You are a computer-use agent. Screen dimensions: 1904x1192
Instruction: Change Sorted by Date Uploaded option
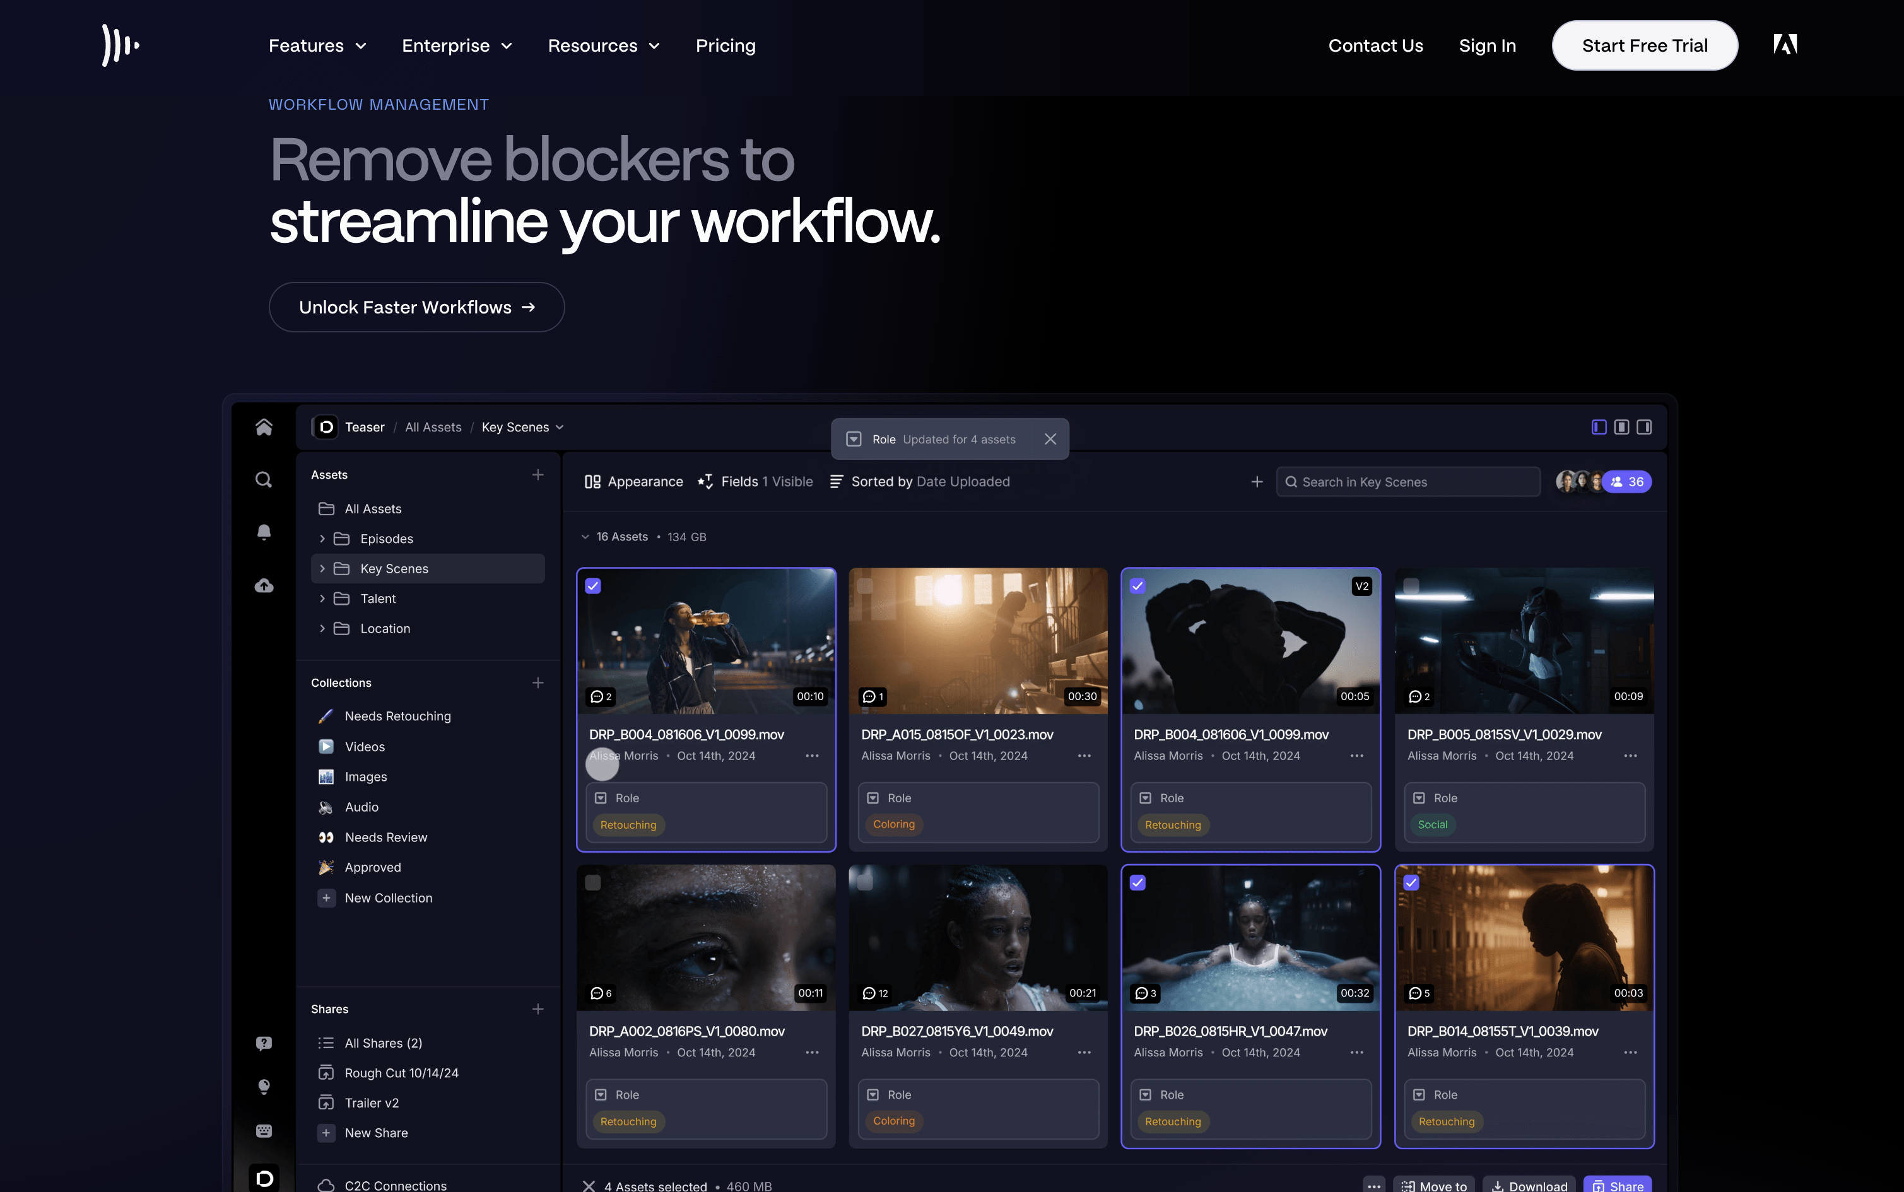pos(920,482)
